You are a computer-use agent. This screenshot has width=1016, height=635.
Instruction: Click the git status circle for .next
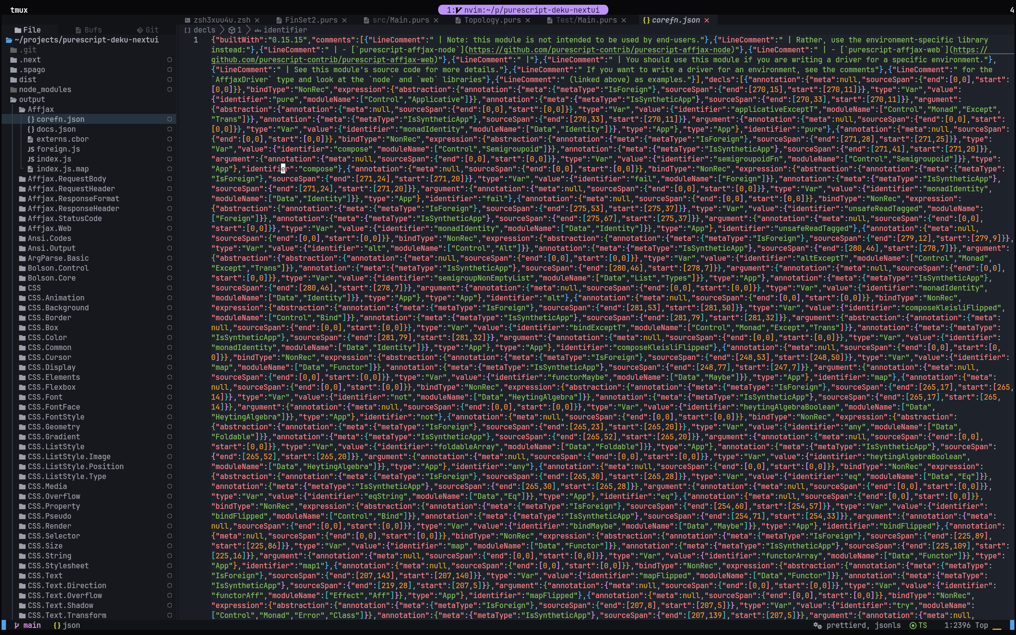[169, 60]
